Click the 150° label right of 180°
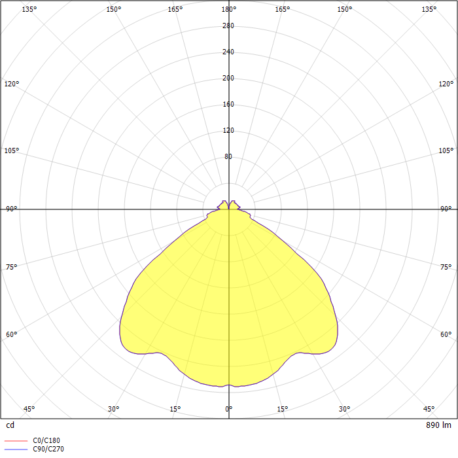Viewport: 458px width, 458px height. tap(345, 9)
